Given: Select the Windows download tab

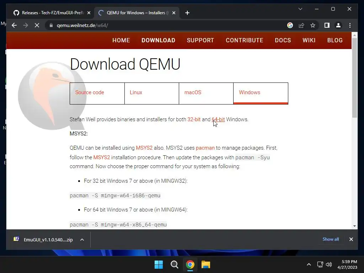Looking at the screenshot, I should [261, 93].
